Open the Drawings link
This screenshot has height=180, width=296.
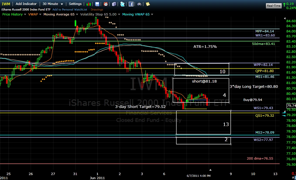pyautogui.click(x=97, y=9)
